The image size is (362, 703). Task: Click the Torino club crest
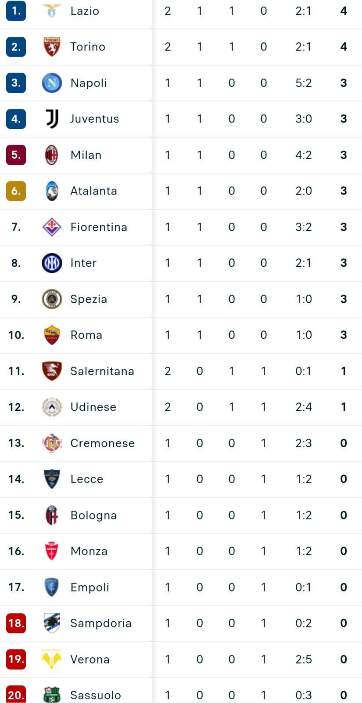pos(52,47)
